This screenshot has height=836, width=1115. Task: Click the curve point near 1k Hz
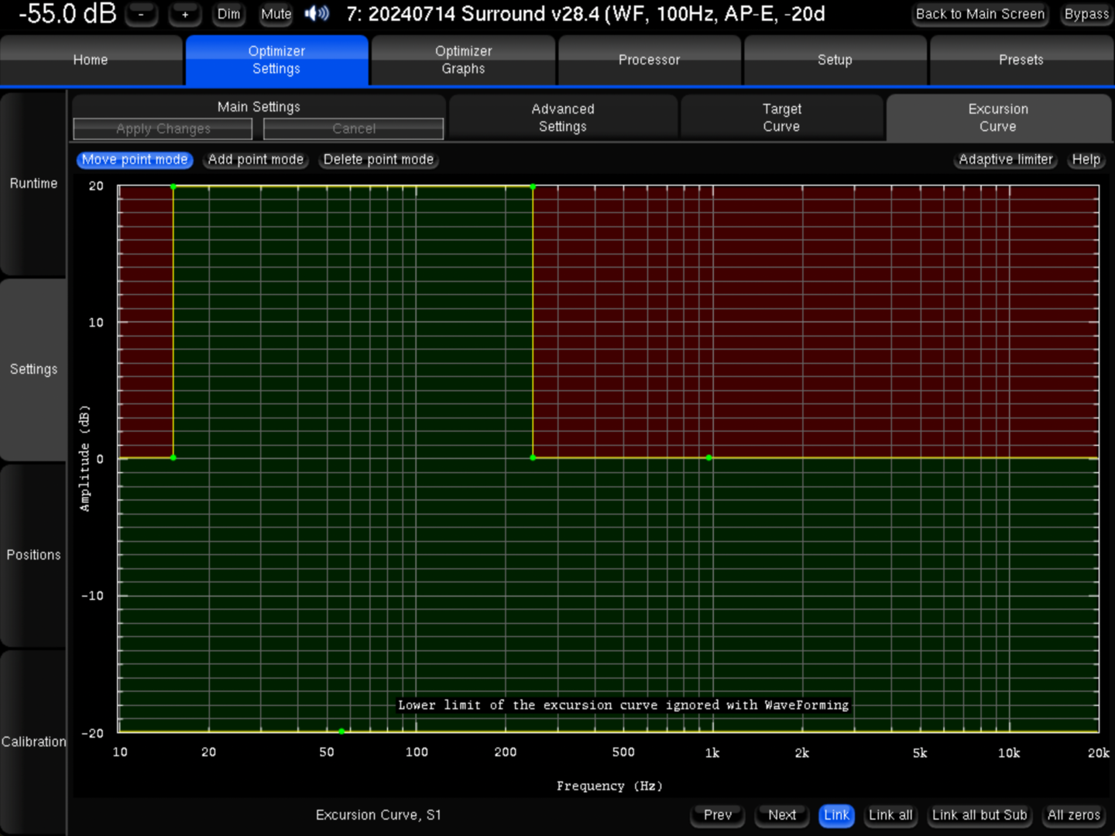tap(709, 458)
